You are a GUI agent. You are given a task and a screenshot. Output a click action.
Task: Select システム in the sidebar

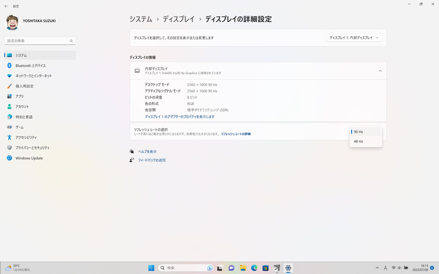point(40,55)
